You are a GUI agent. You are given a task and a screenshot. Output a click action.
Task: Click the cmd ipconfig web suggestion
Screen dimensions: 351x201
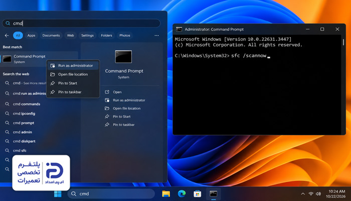24,114
